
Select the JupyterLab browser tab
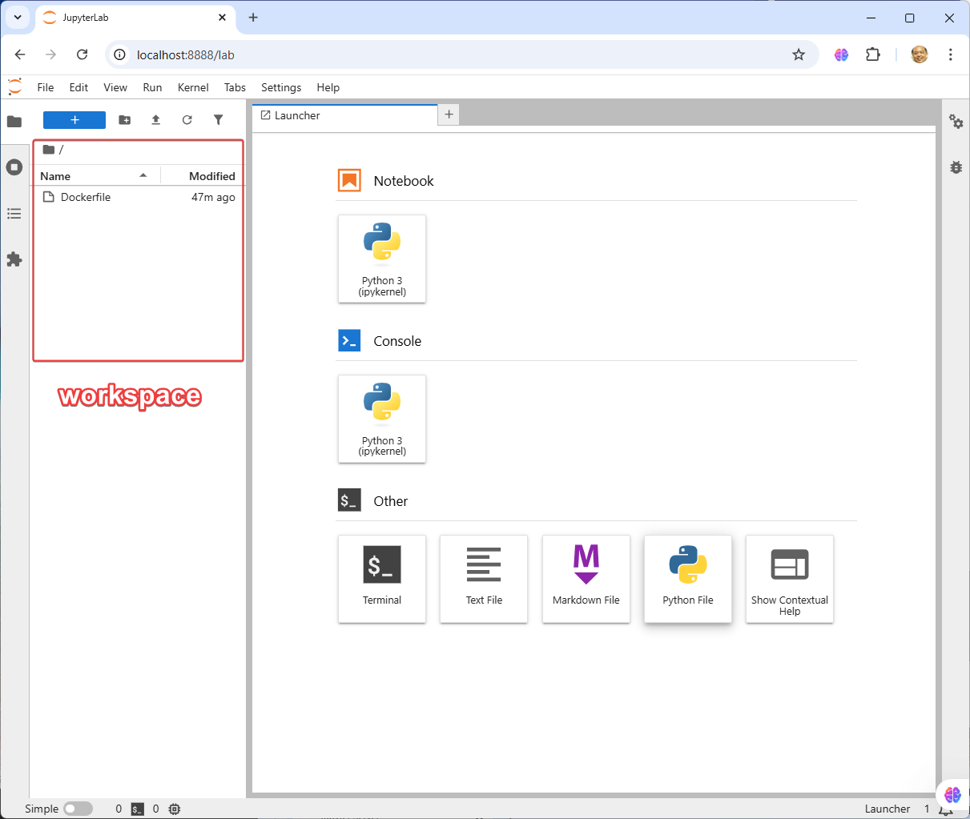click(136, 18)
